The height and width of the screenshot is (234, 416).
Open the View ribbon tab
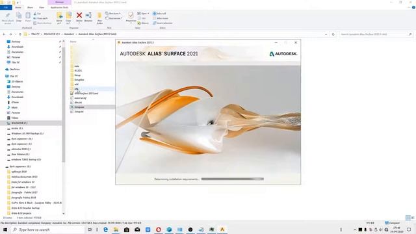(42, 7)
